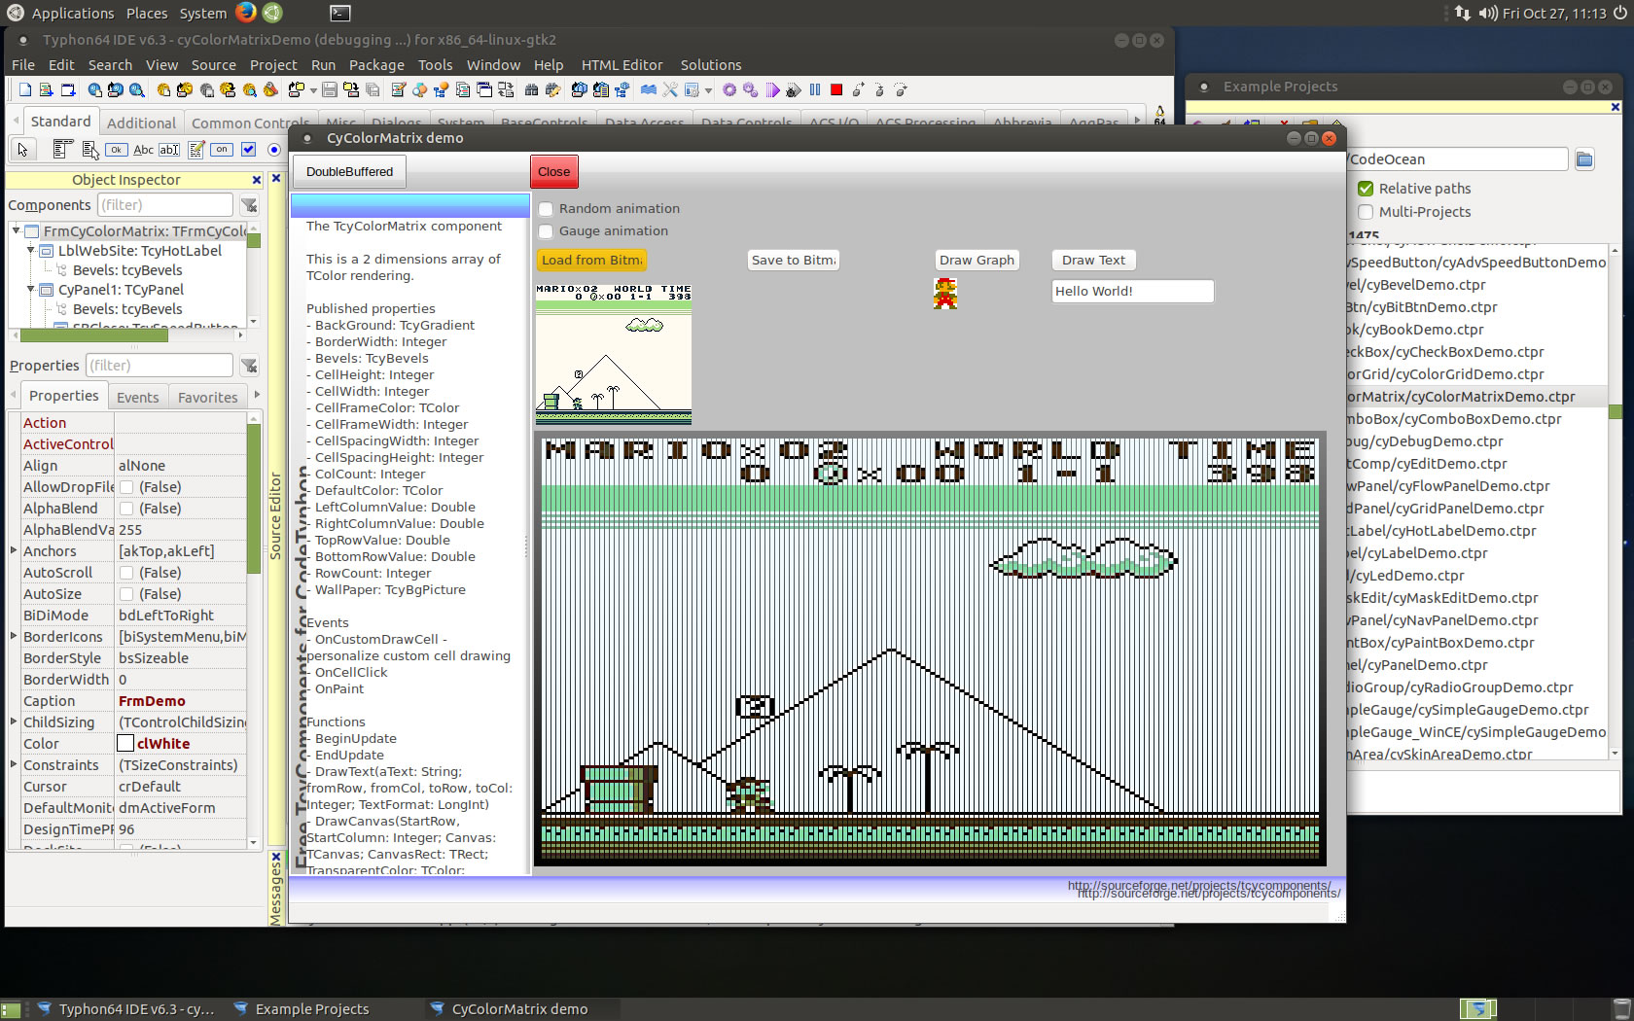Screen dimensions: 1634x1021
Task: Click Load from Bitmap button
Action: (x=591, y=261)
